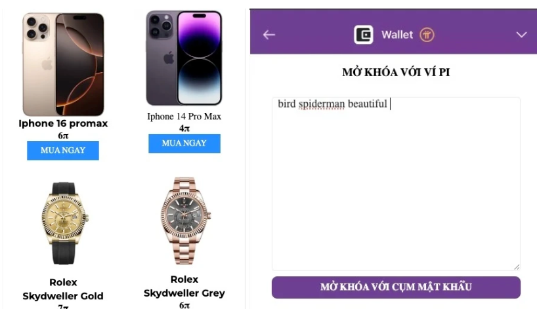
Task: Open the Rolex Skydweller Gold watch image
Action: tap(64, 223)
